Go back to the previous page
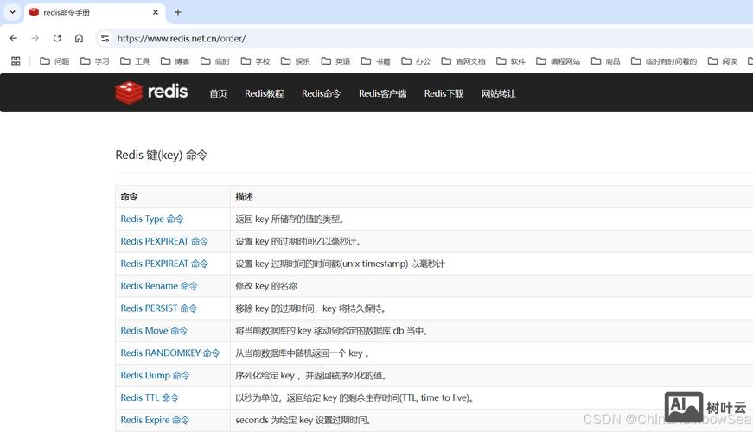Screen dimensions: 753x432 click(14, 38)
